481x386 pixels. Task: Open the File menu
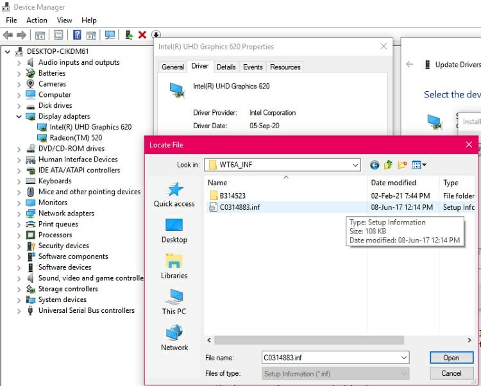[12, 21]
